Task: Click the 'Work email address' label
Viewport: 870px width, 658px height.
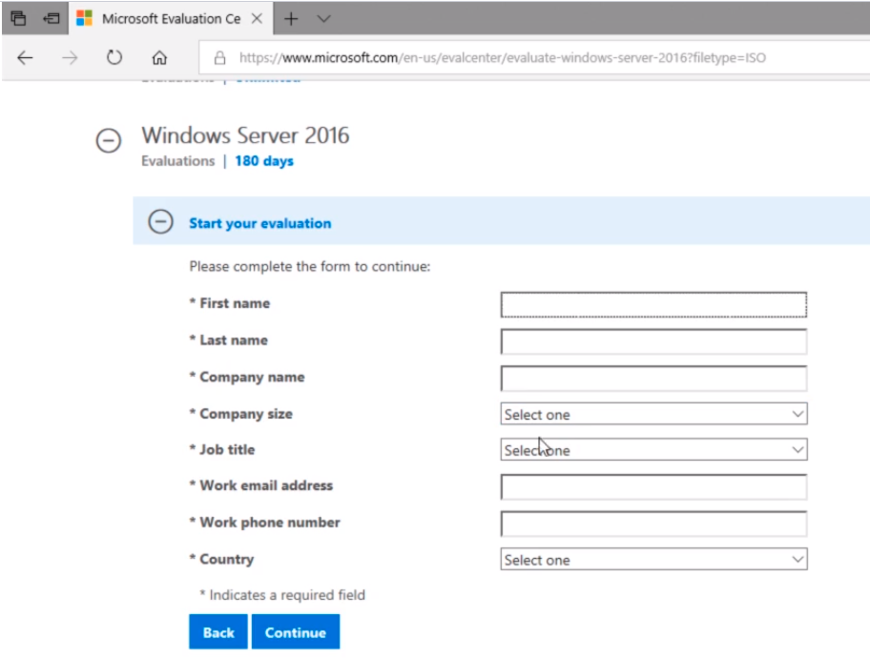Action: coord(266,485)
